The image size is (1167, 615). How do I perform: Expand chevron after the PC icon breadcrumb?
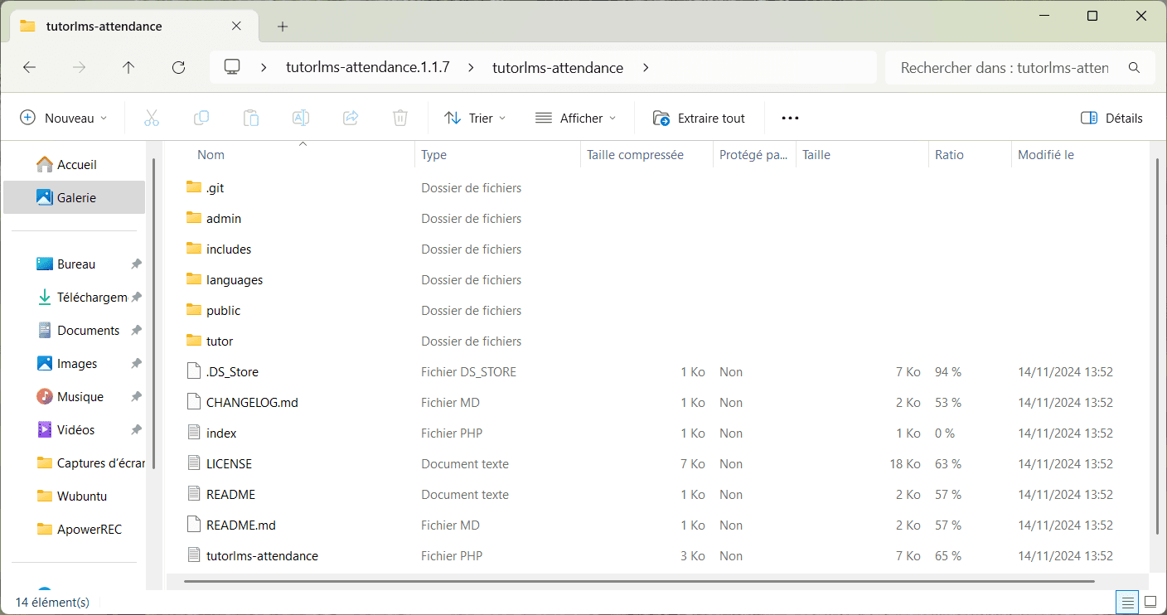click(x=264, y=68)
